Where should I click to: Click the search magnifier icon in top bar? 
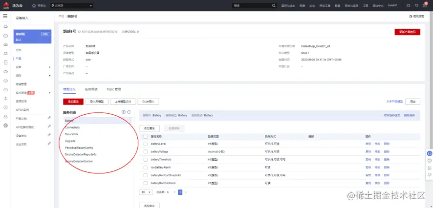pyautogui.click(x=274, y=5)
